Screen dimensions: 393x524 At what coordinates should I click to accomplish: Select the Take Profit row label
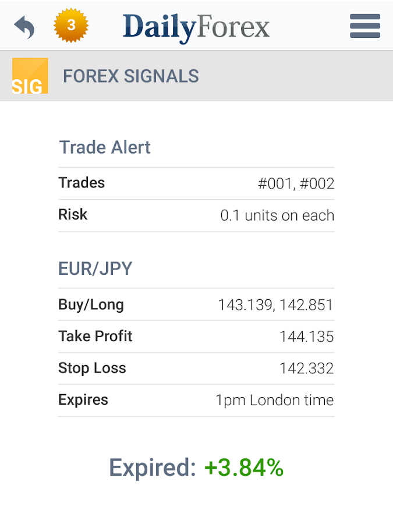95,337
